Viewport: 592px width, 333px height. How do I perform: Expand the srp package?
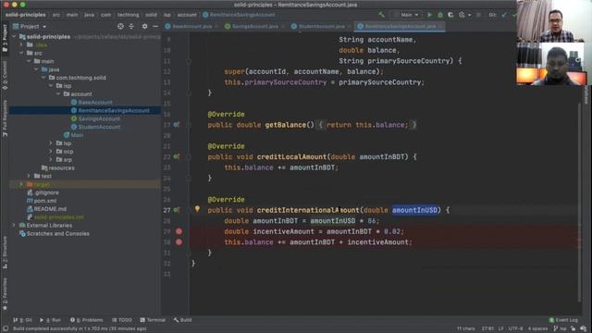pyautogui.click(x=51, y=160)
